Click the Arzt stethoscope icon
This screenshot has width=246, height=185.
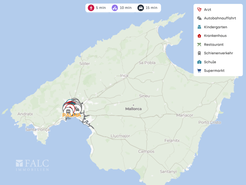point(199,9)
